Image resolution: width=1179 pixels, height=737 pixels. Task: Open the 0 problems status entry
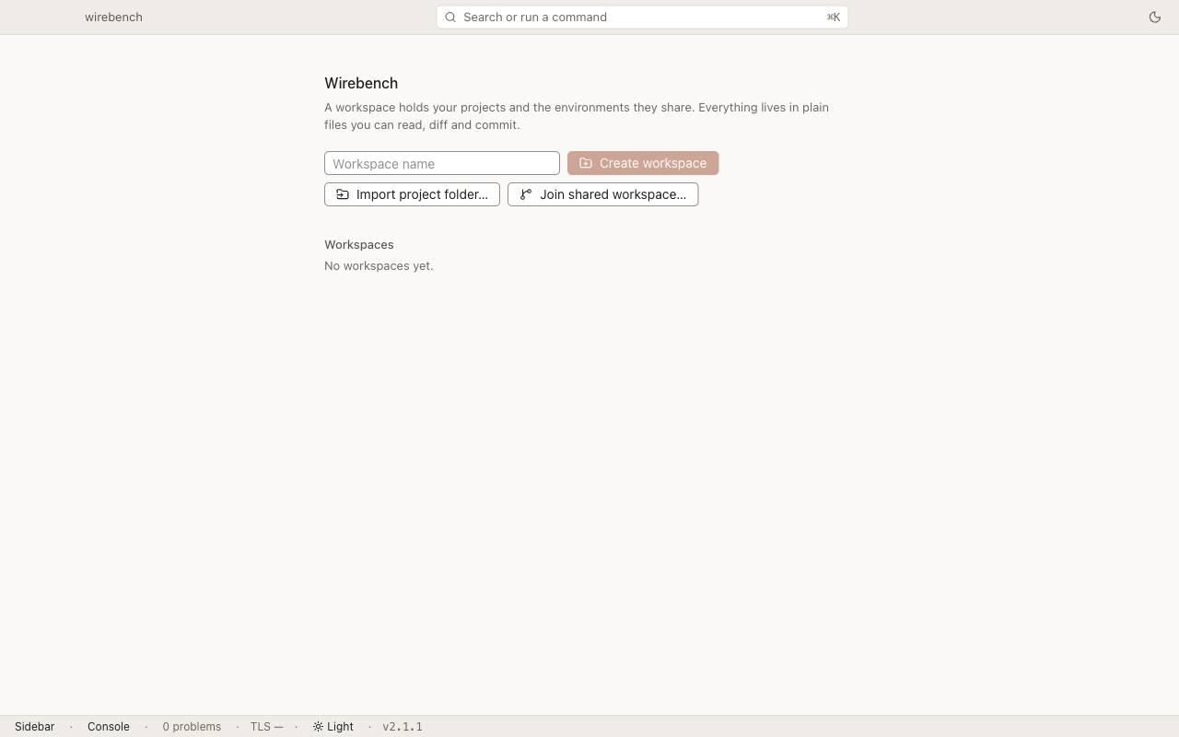pyautogui.click(x=192, y=726)
